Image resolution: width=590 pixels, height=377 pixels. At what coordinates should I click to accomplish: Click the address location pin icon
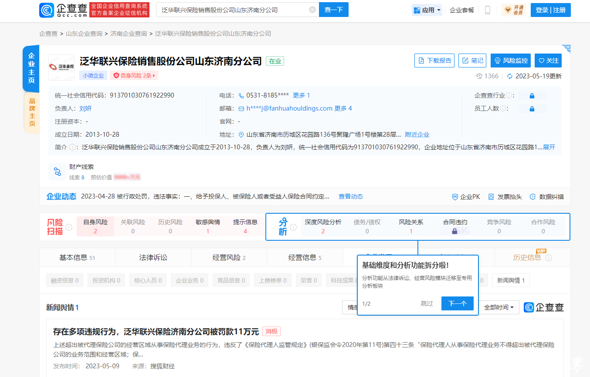pyautogui.click(x=241, y=135)
